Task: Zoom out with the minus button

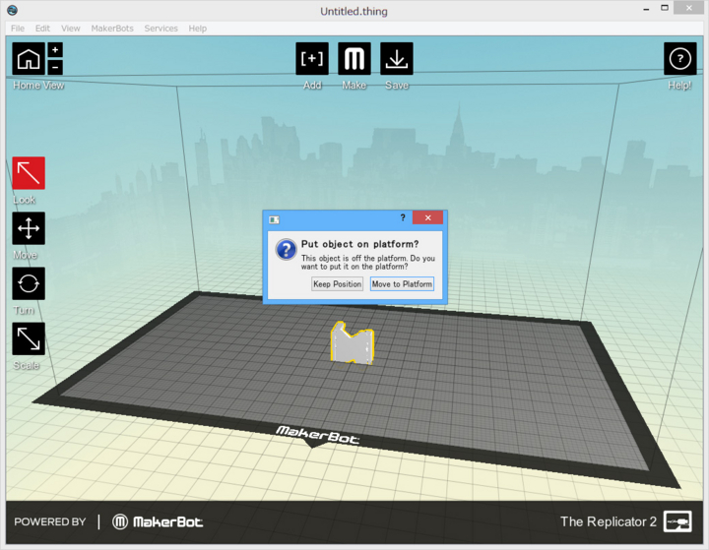Action: click(x=55, y=67)
